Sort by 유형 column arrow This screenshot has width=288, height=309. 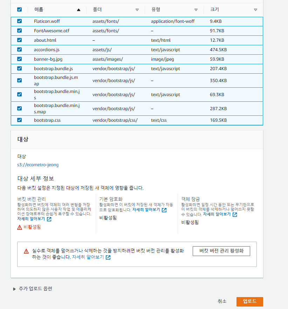(x=196, y=10)
